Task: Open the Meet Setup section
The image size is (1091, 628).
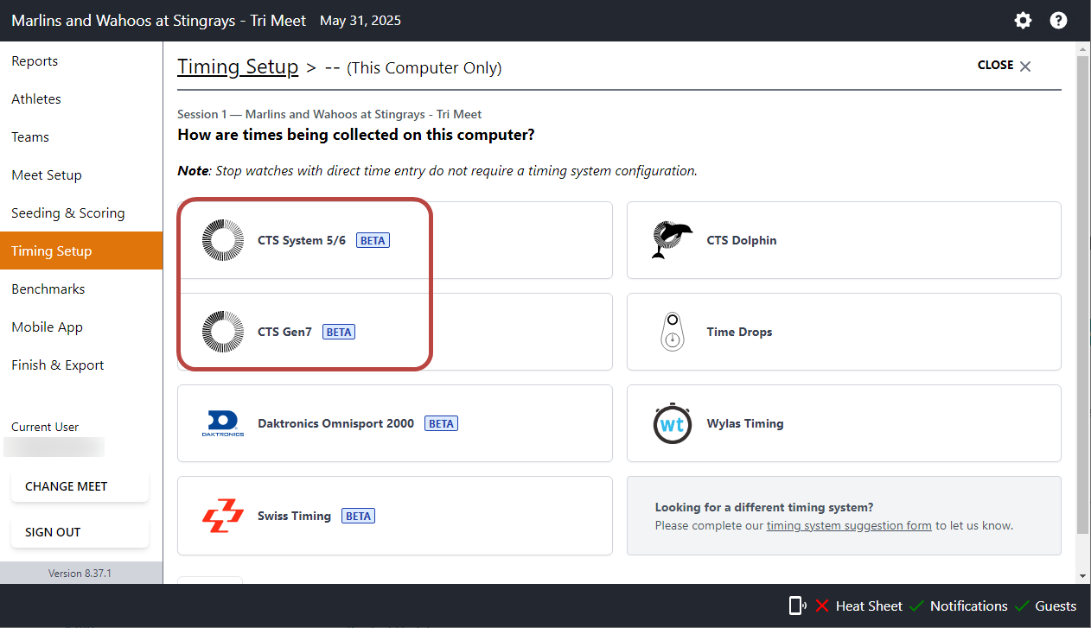Action: [x=46, y=174]
